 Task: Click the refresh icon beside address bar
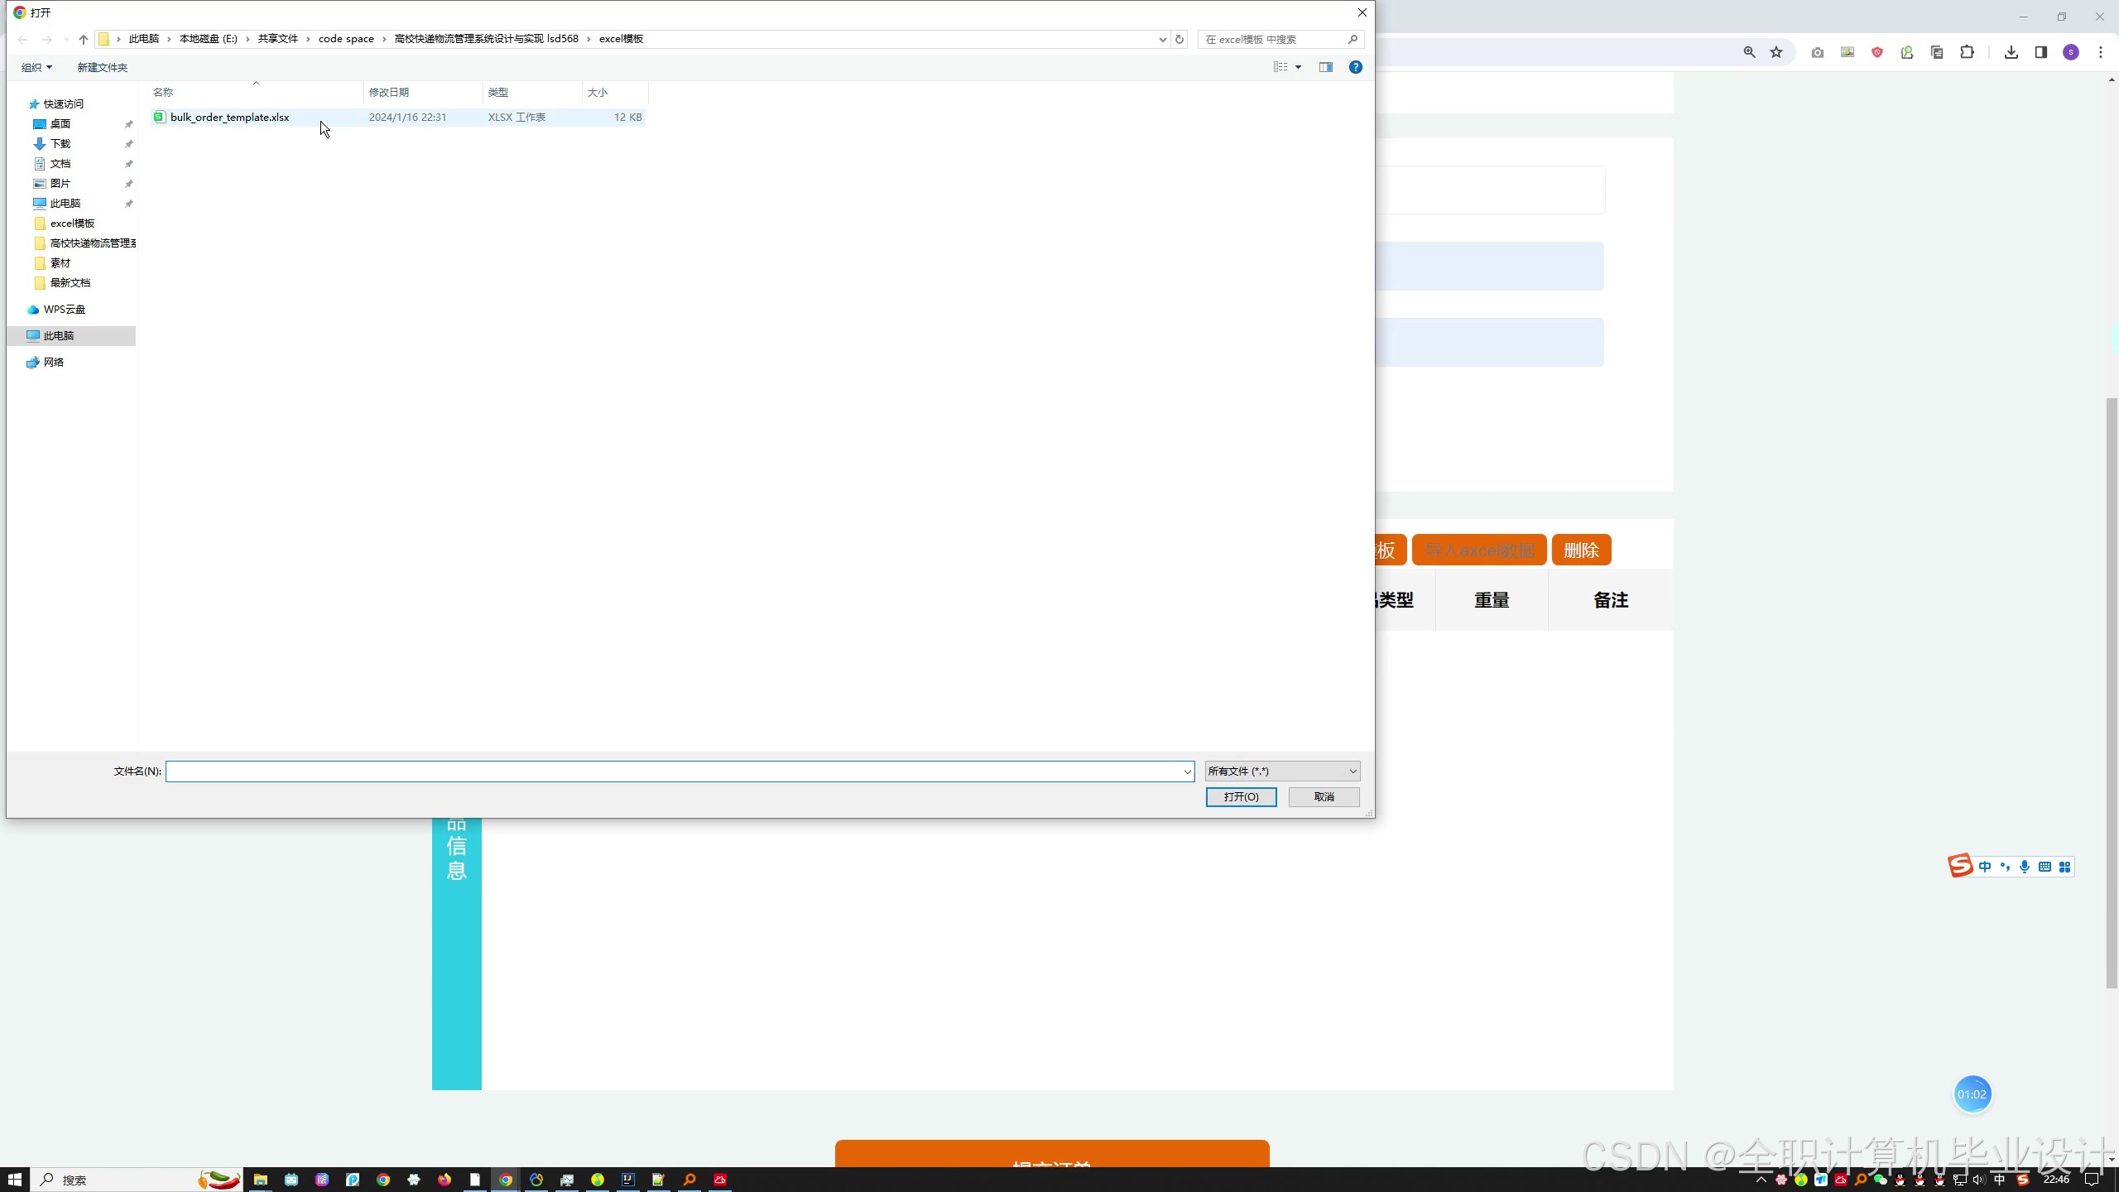pos(1180,39)
